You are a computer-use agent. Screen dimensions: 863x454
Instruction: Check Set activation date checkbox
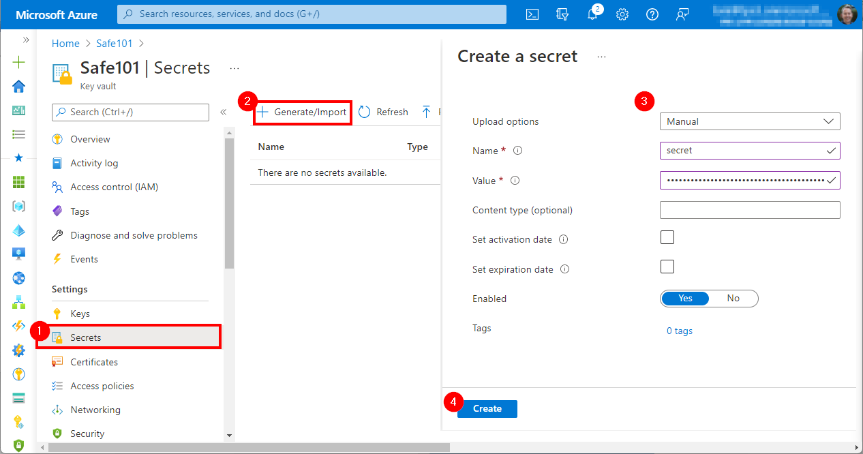point(667,237)
